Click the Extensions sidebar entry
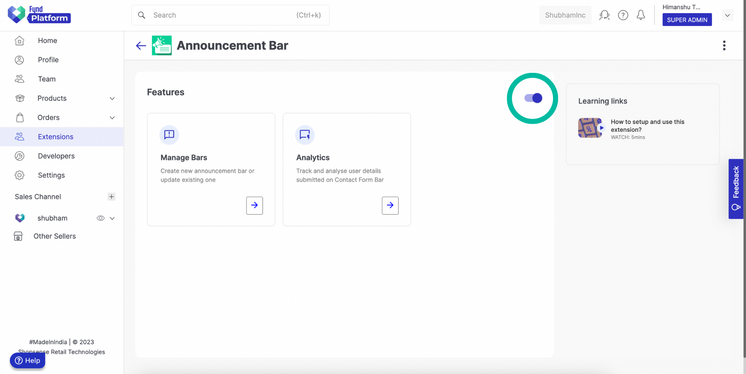The width and height of the screenshot is (746, 374). tap(55, 137)
